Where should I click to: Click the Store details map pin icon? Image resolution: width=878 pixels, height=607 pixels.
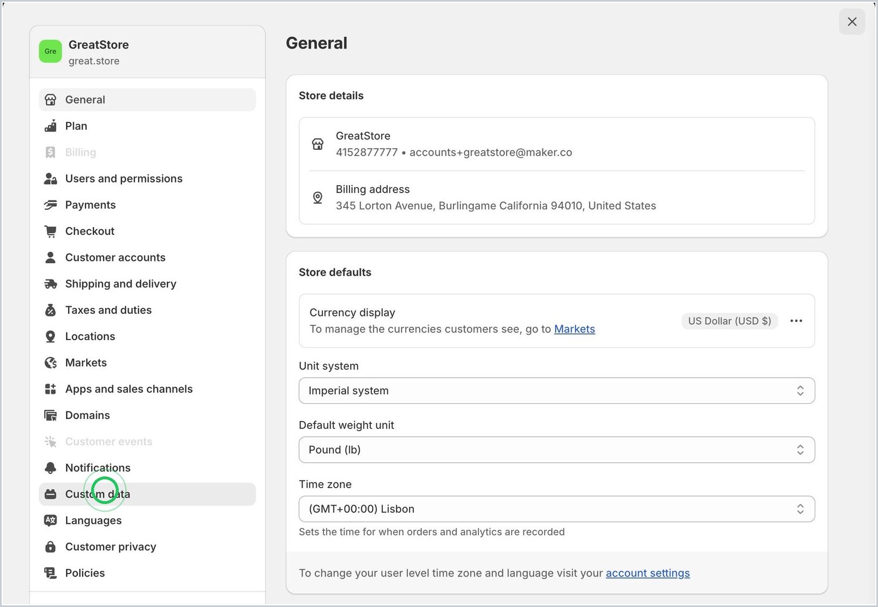click(x=317, y=197)
